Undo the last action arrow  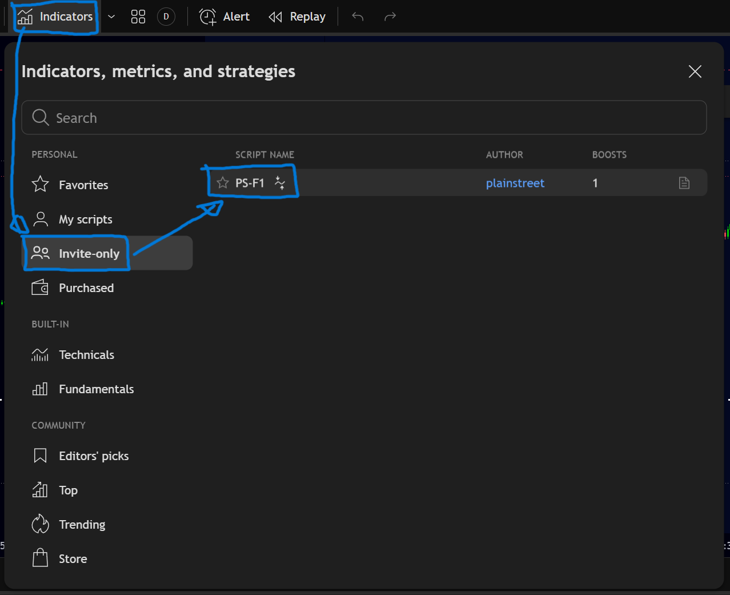tap(358, 17)
